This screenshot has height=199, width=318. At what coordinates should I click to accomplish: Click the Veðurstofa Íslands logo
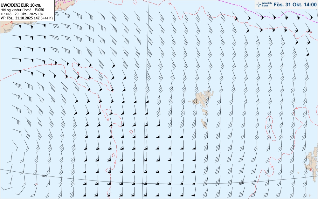(263, 4)
